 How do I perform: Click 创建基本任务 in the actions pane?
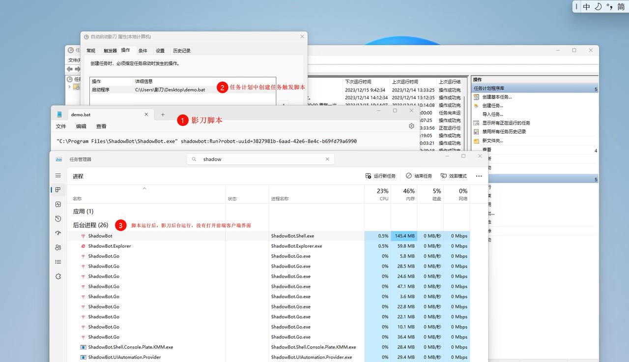click(x=496, y=97)
